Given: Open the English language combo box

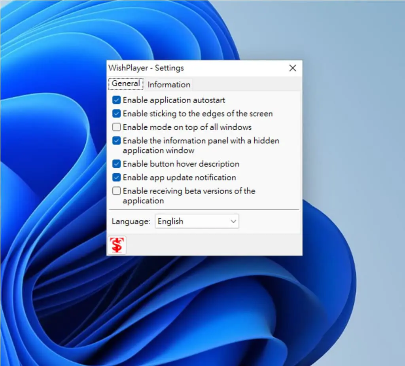Looking at the screenshot, I should [197, 221].
